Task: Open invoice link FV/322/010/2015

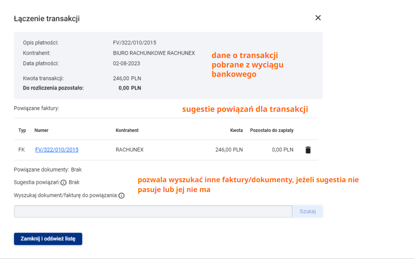Action: pos(57,150)
